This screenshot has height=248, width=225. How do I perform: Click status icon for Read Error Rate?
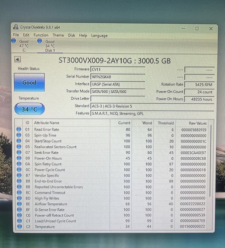coord(19,129)
